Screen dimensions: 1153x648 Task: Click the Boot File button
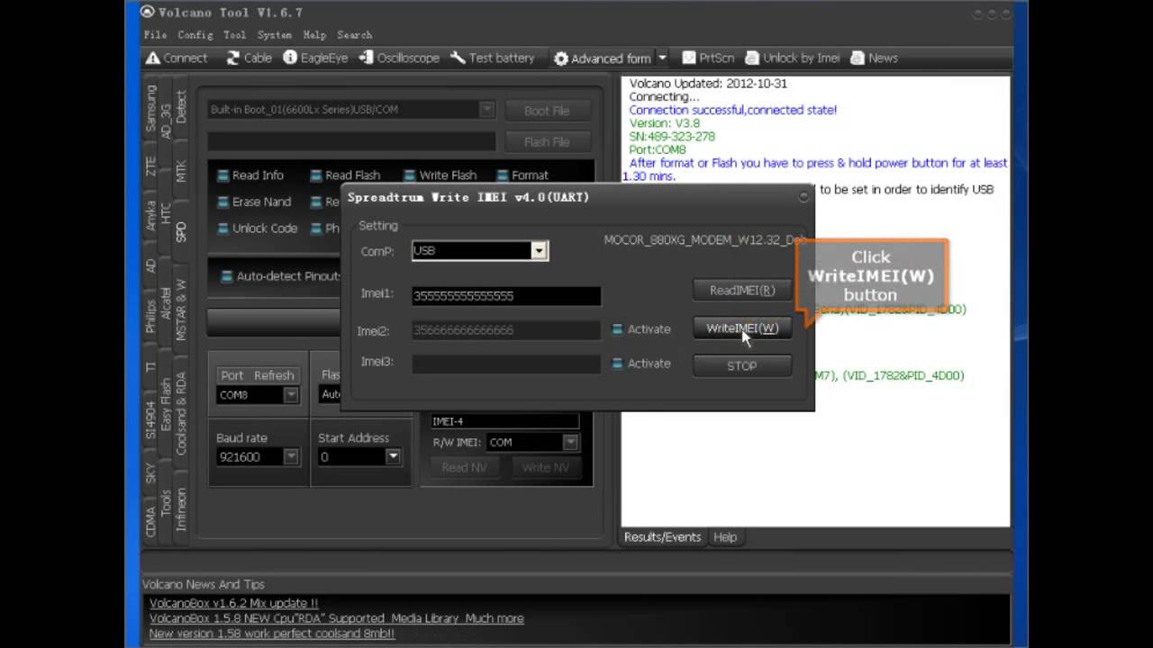pyautogui.click(x=547, y=111)
